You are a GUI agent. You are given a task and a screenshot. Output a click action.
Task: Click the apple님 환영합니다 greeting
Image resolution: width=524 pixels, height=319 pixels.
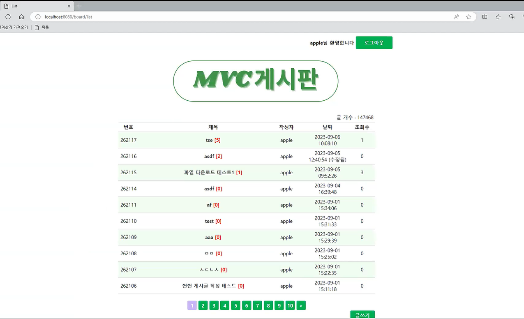pyautogui.click(x=332, y=43)
